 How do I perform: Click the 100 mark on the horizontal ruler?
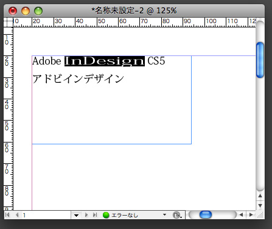click(x=211, y=21)
